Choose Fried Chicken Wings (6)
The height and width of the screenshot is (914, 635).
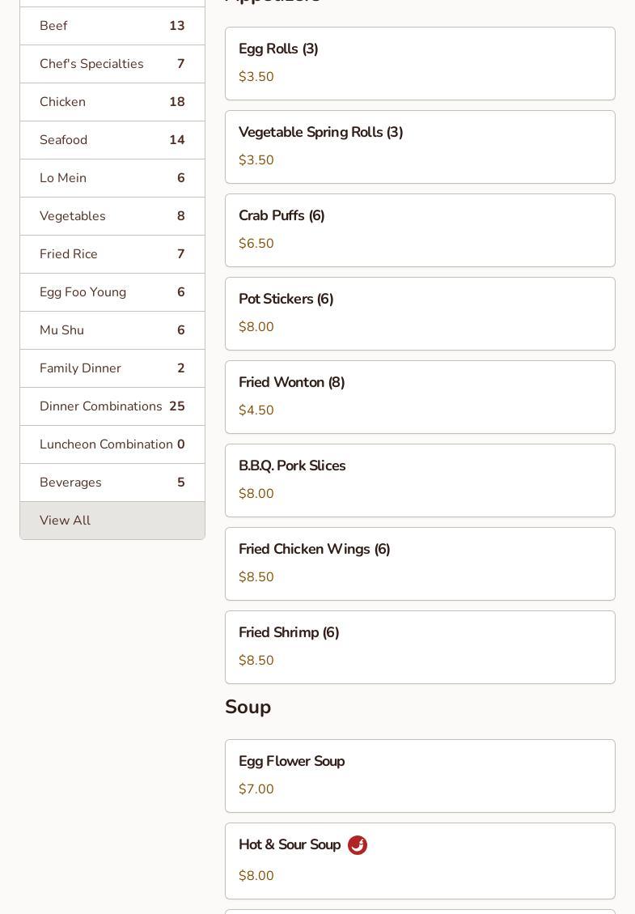pos(420,563)
